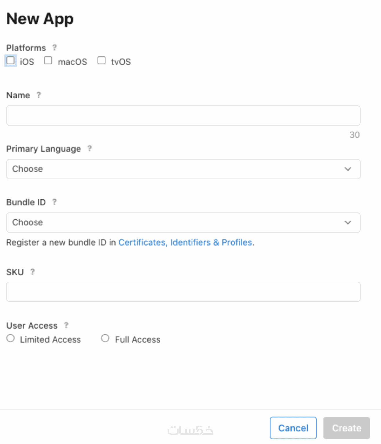
Task: Enable the iOS platform checkbox
Action: 11,61
